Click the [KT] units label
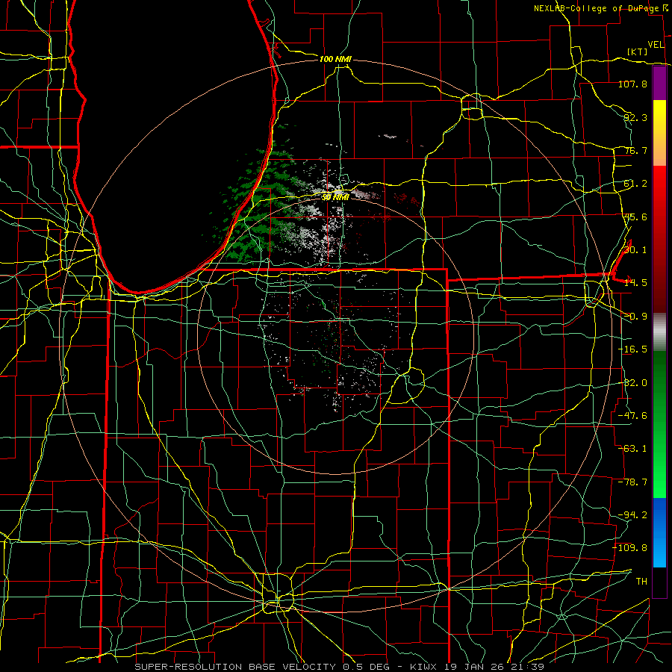Screen dimensions: 672x672 pyautogui.click(x=637, y=52)
